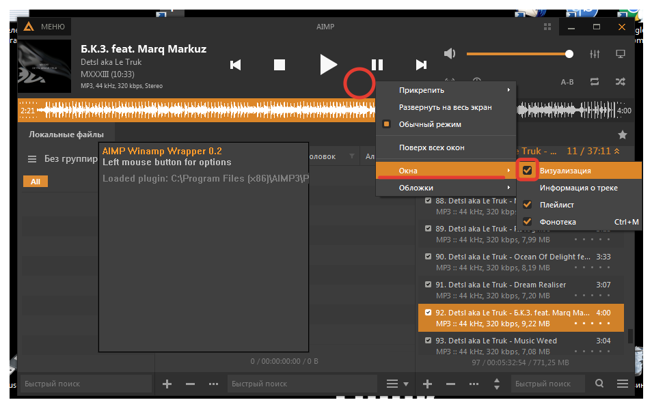Open the Окна submenu
Image resolution: width=652 pixels, height=413 pixels.
click(446, 171)
